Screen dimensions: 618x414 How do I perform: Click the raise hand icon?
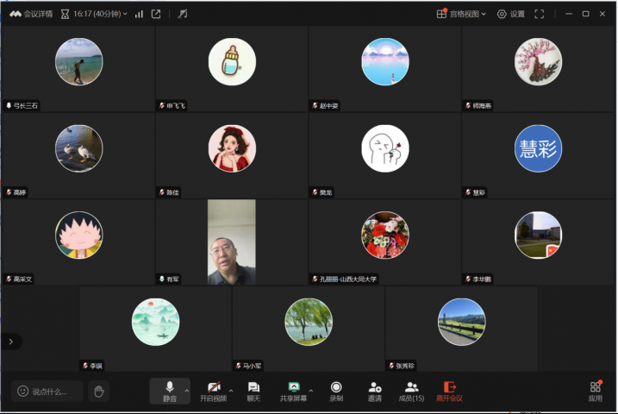(x=98, y=392)
